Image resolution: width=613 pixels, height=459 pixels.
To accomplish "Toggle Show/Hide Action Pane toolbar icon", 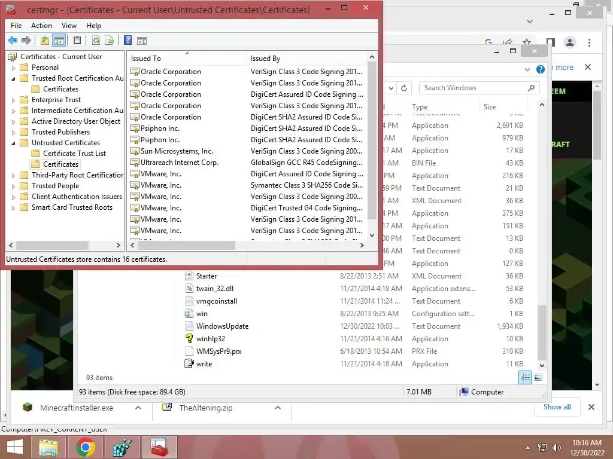I will [141, 40].
